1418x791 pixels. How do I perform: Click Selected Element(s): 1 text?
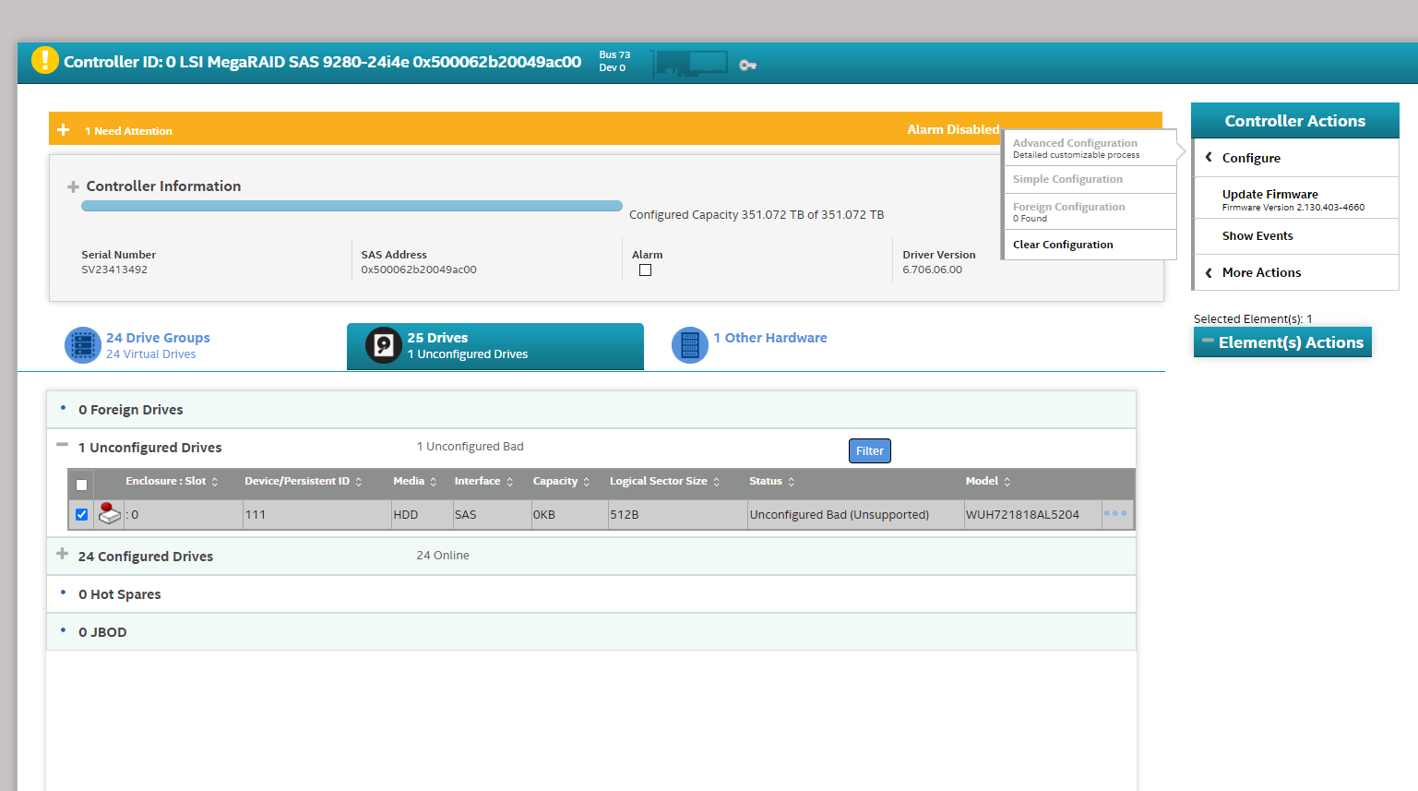click(x=1253, y=319)
